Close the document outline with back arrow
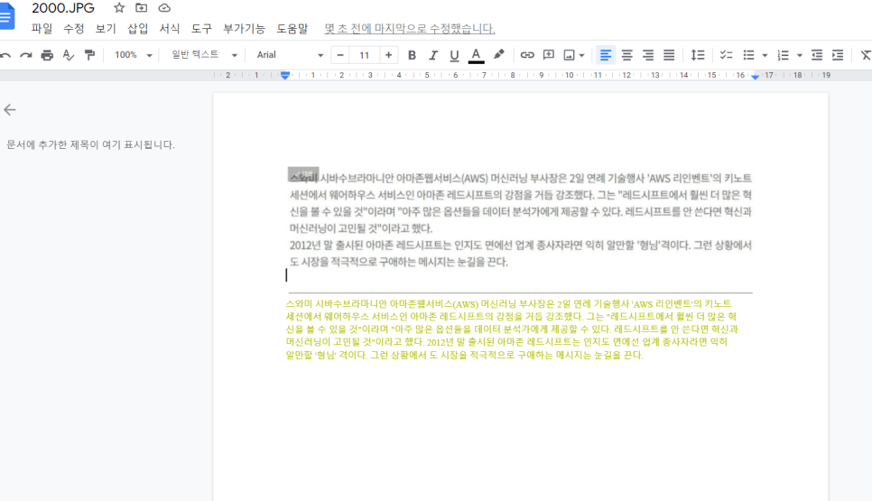 [x=9, y=109]
